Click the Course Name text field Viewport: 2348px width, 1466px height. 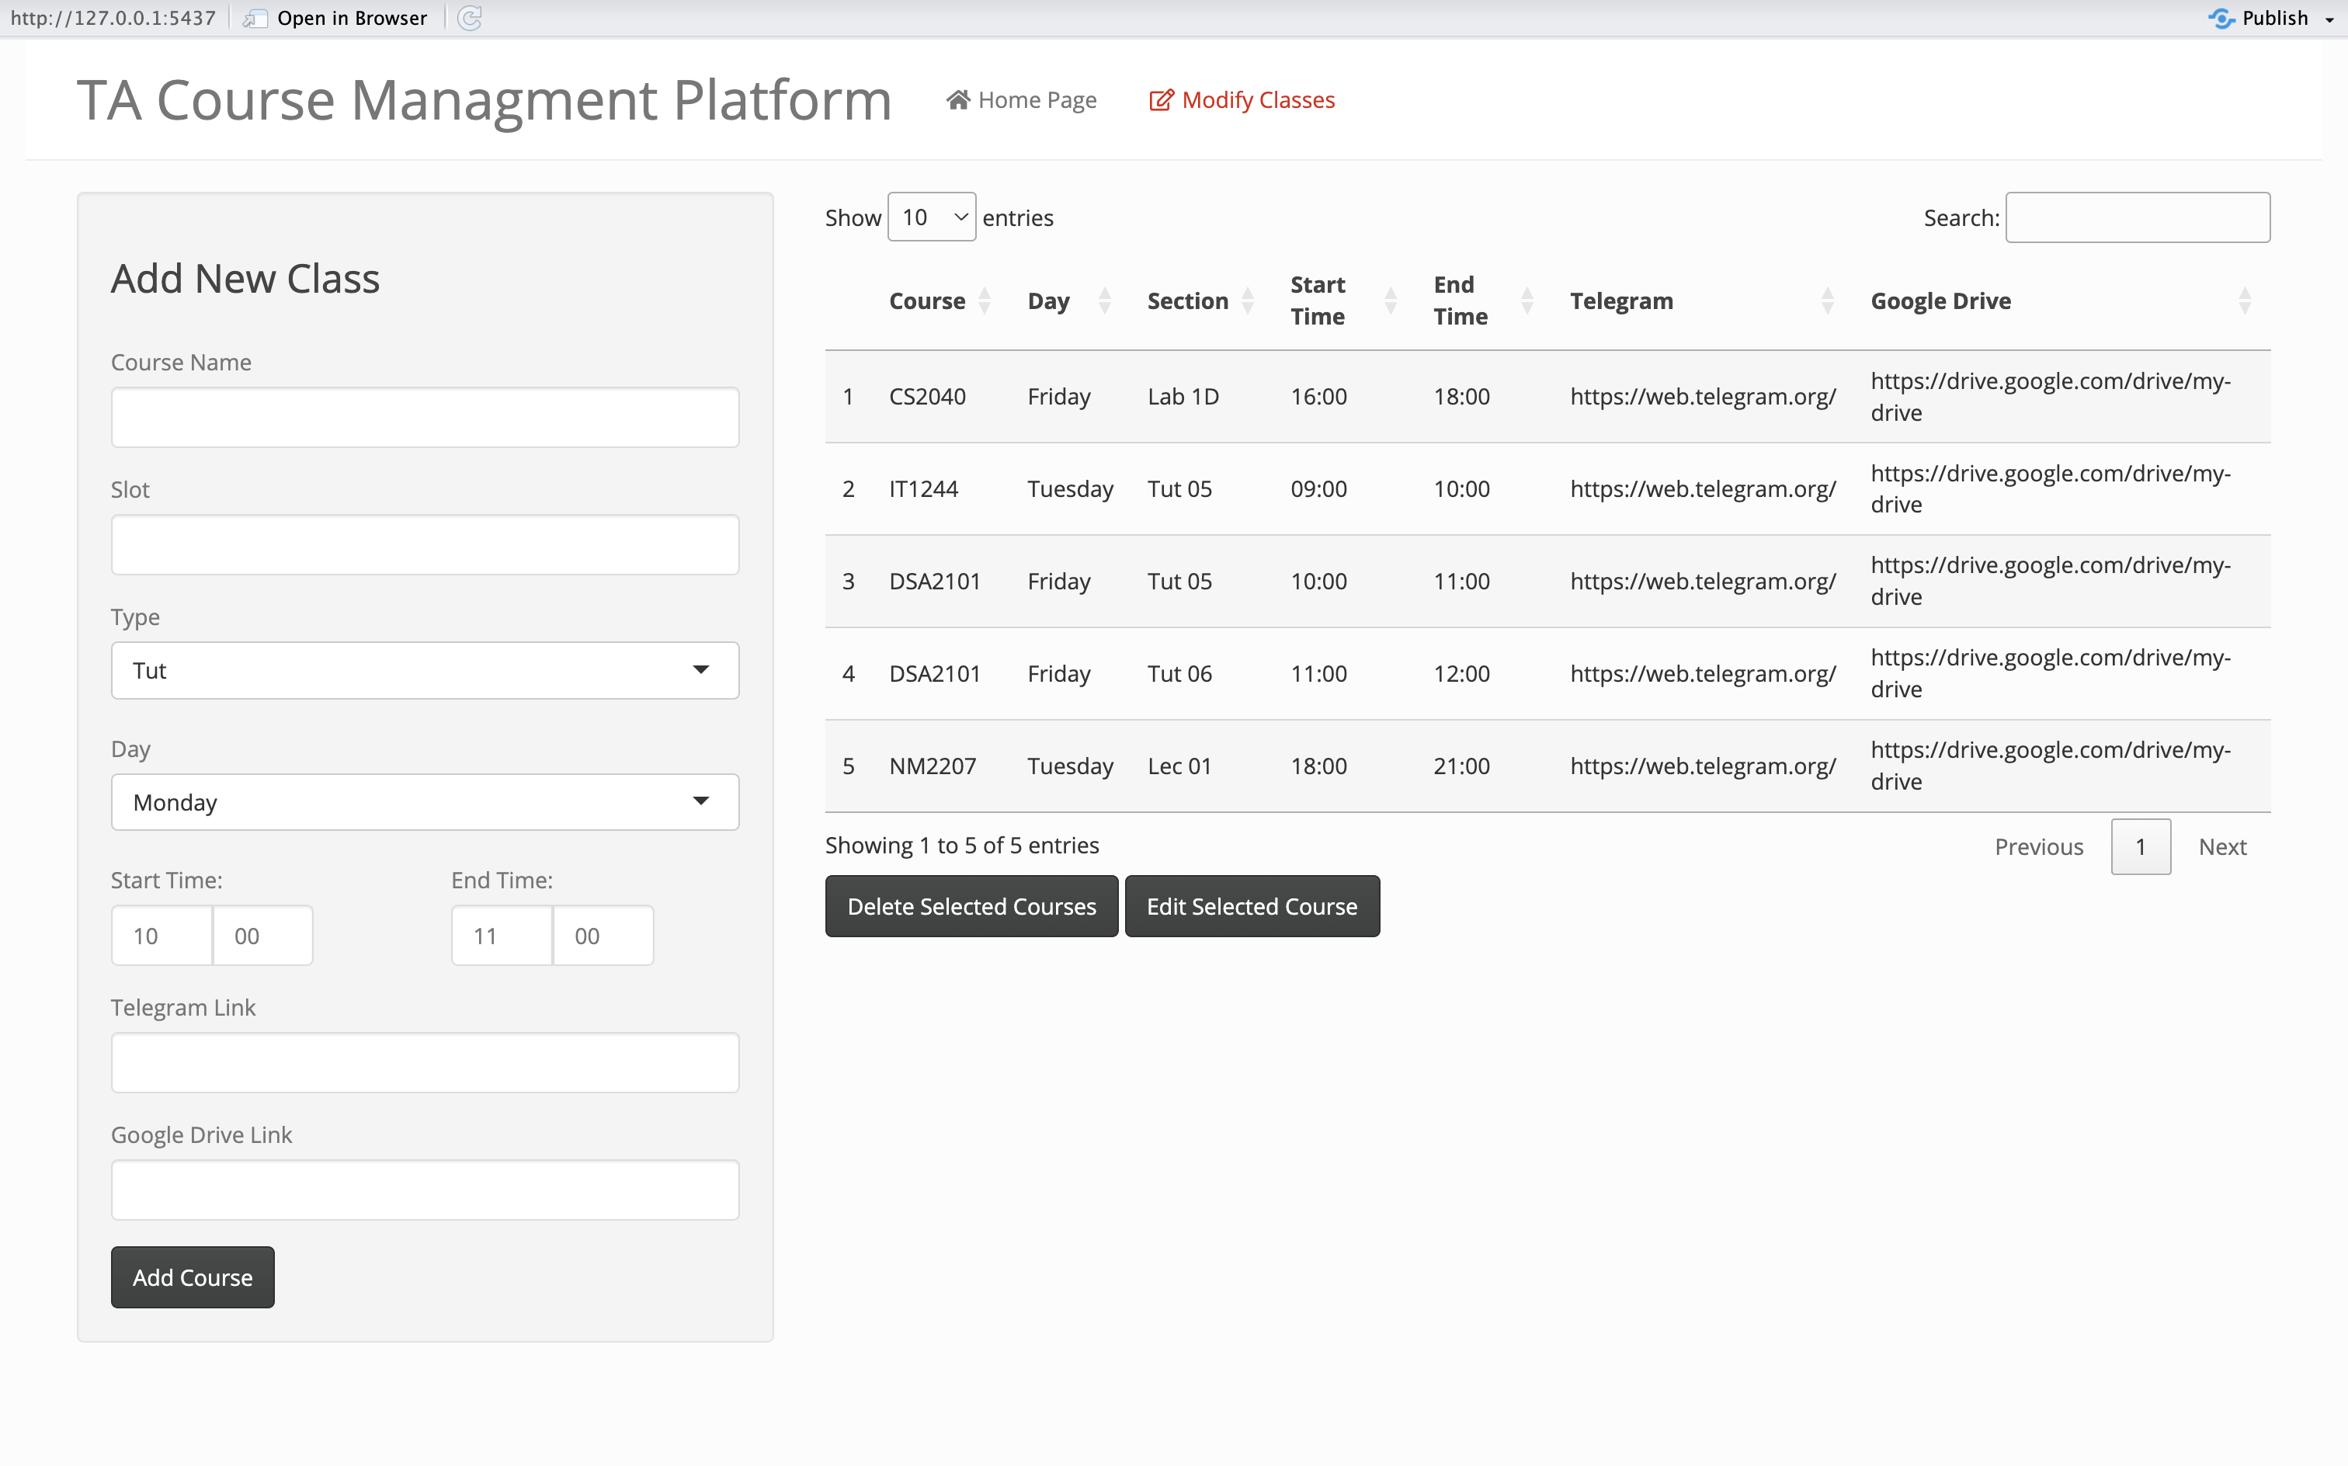(425, 418)
